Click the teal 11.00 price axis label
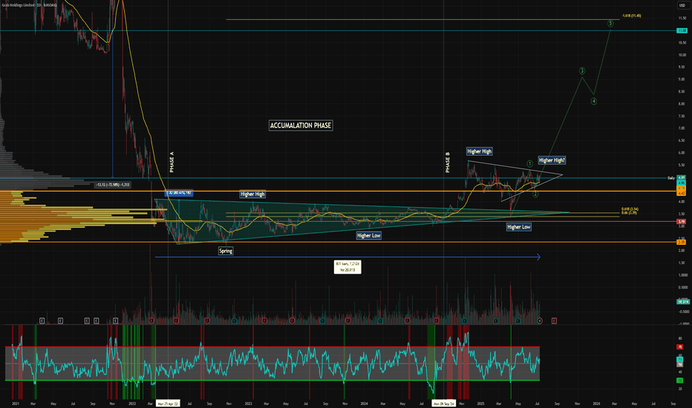 coord(682,30)
